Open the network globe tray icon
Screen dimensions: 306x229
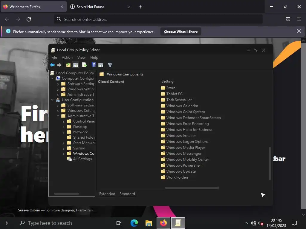[x=253, y=223]
